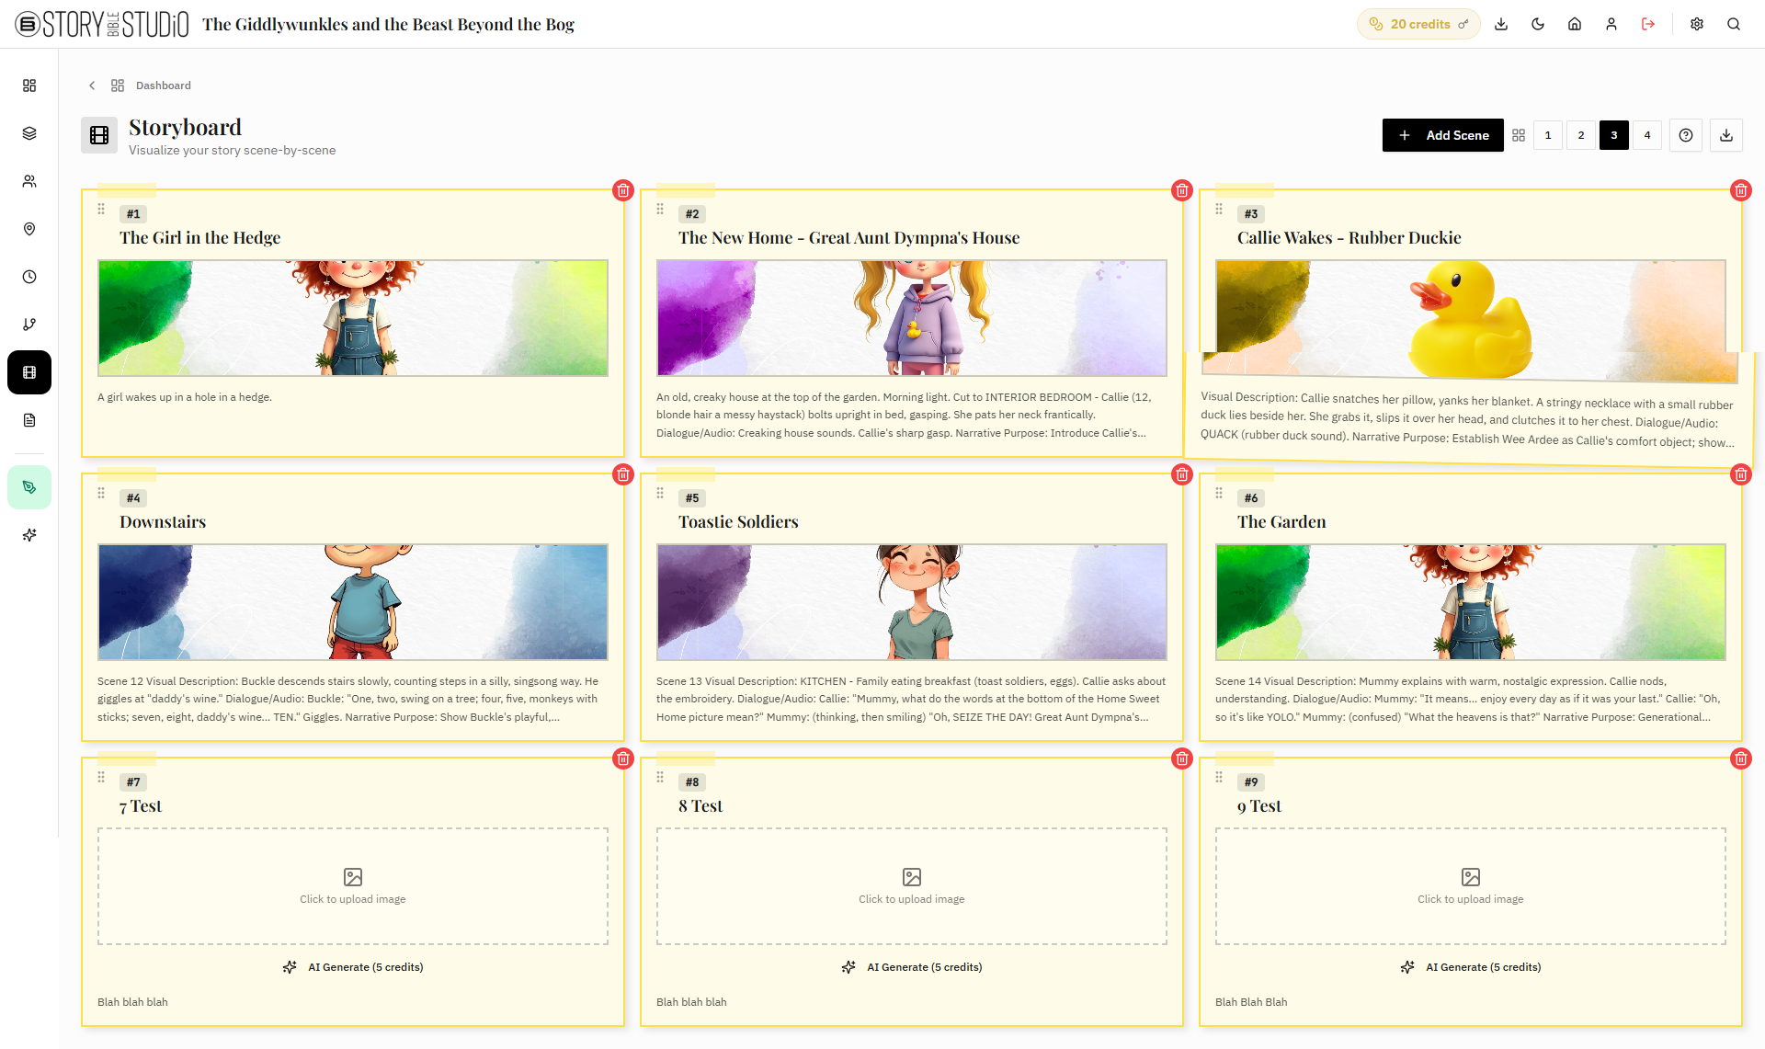Set layout to 2 columns
The height and width of the screenshot is (1049, 1765).
(1581, 135)
